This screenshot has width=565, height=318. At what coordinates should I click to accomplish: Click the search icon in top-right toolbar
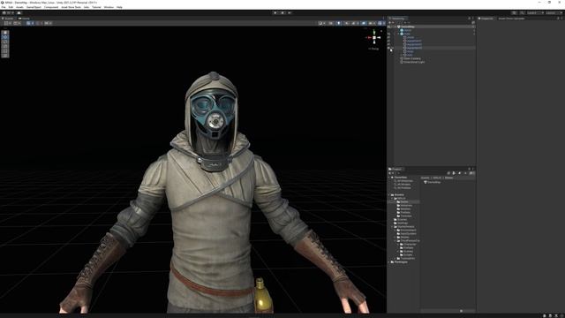click(x=522, y=13)
